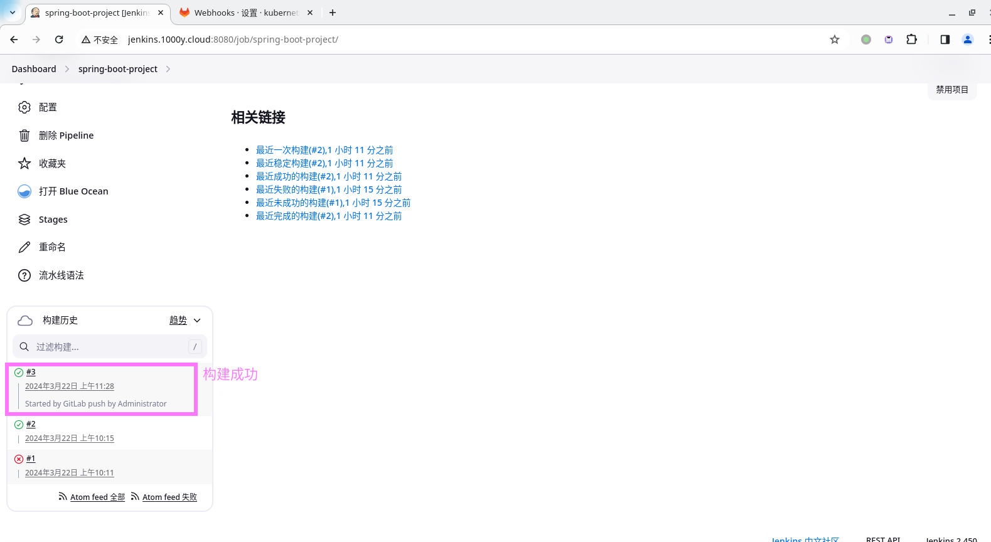Viewport: 991px width, 542px height.
Task: Click the 构建历史 heading text
Action: tap(60, 321)
